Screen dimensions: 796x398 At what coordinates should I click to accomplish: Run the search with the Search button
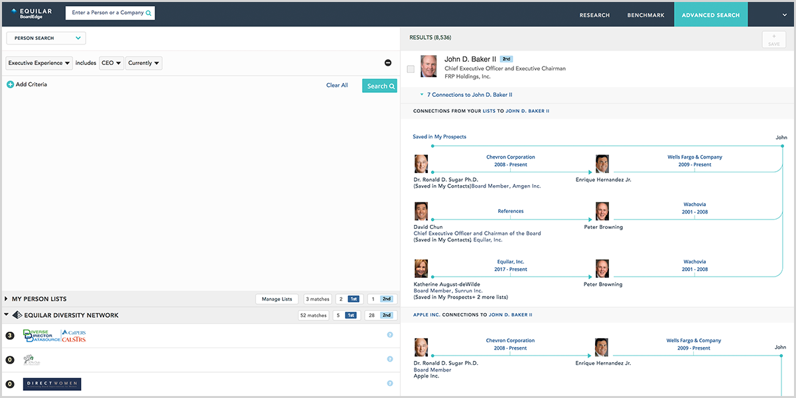pyautogui.click(x=380, y=86)
